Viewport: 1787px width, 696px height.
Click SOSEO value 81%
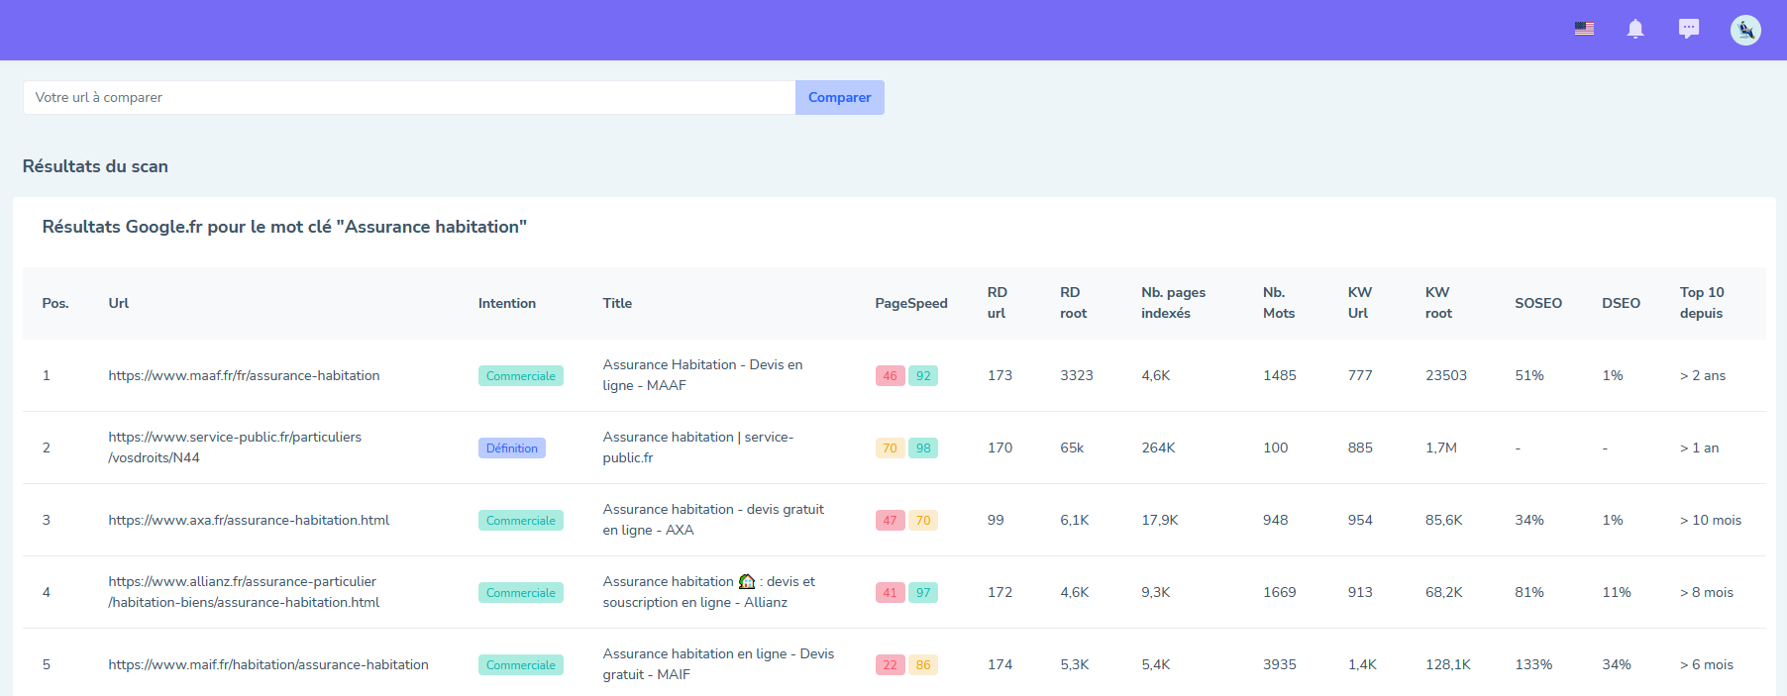[x=1529, y=592]
